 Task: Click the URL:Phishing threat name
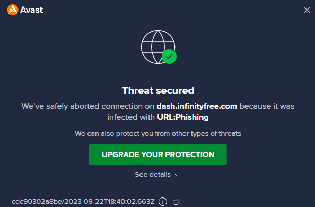tap(183, 117)
